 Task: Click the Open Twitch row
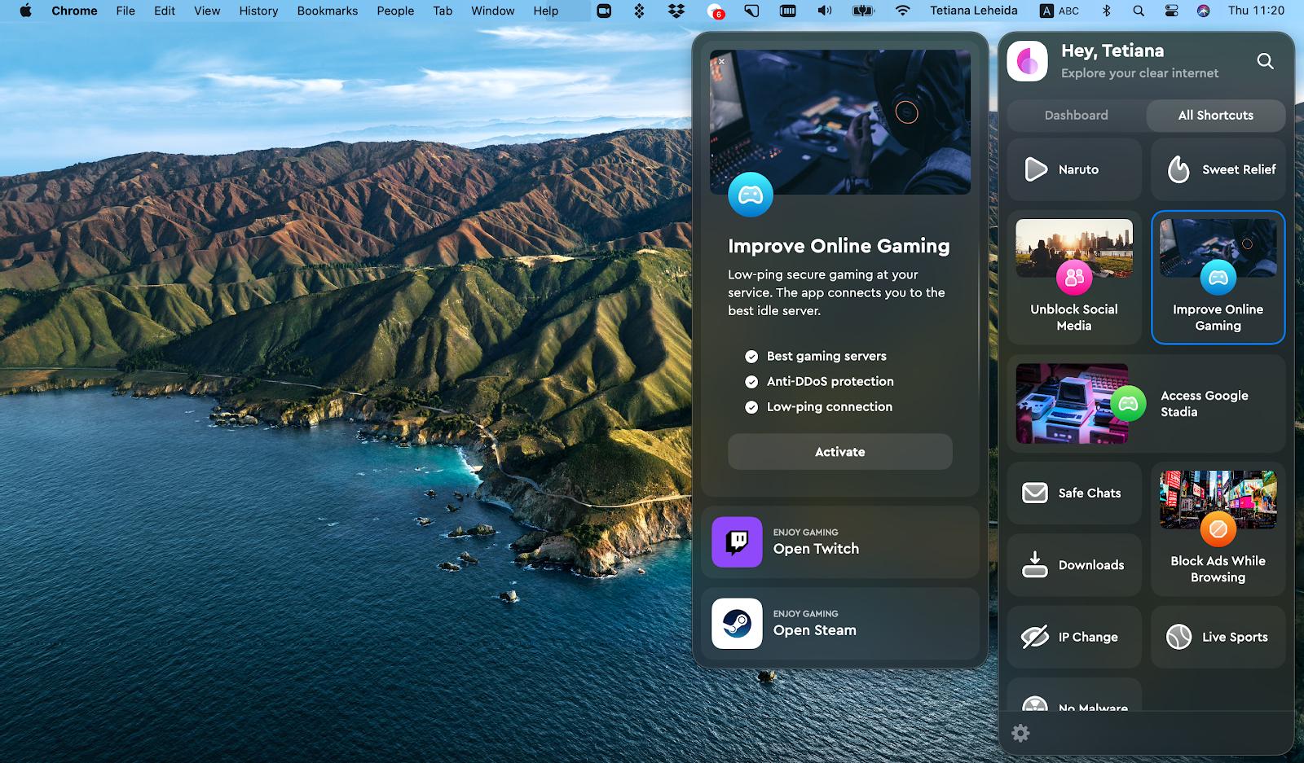[839, 542]
